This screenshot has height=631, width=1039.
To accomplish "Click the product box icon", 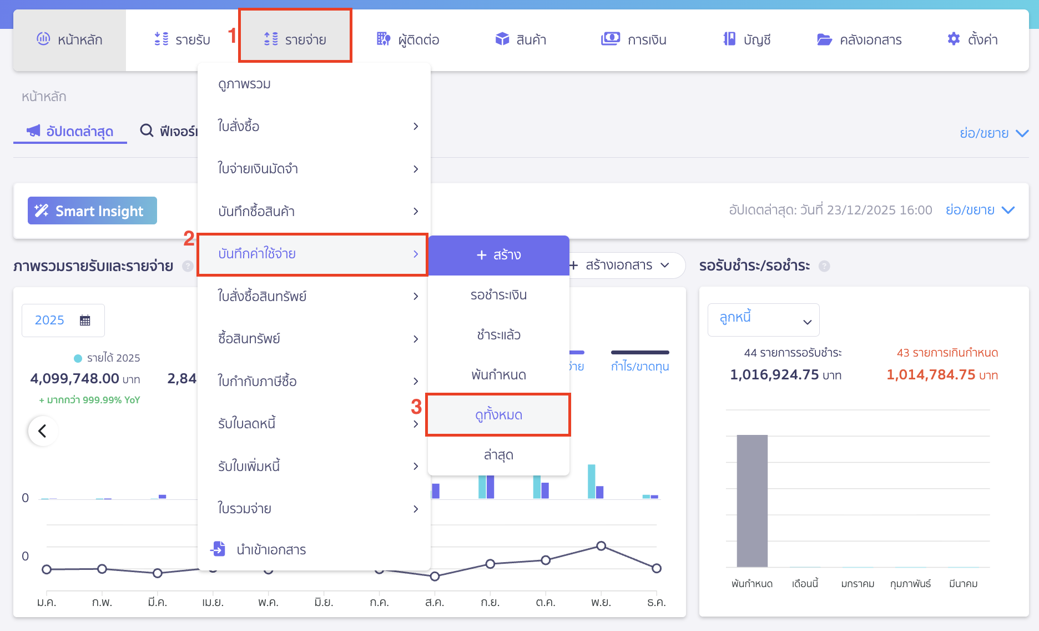I will pyautogui.click(x=502, y=39).
